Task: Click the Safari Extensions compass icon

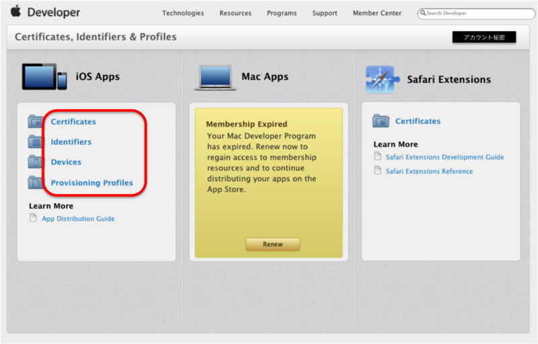Action: tap(382, 79)
